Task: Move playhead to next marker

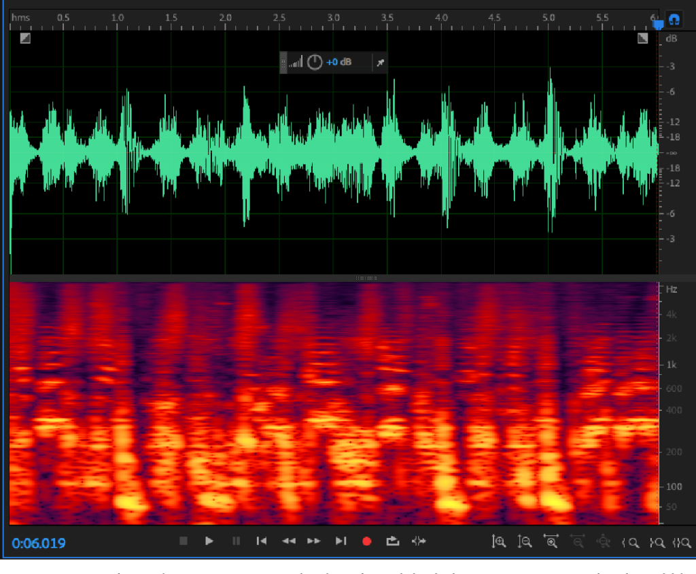Action: (x=341, y=541)
